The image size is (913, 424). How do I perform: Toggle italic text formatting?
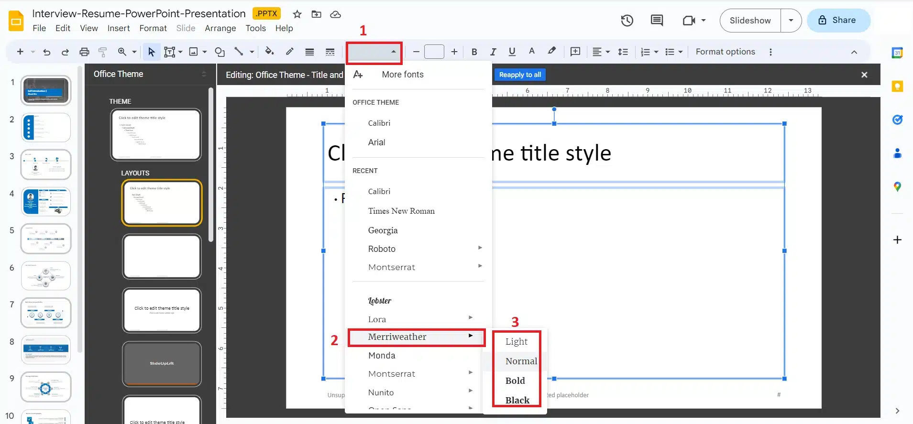(493, 52)
